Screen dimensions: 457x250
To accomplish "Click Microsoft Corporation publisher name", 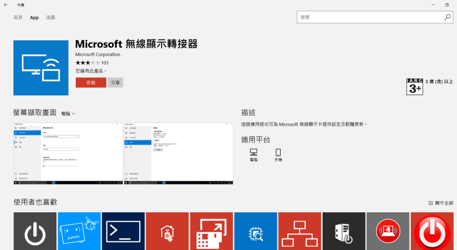I will click(98, 54).
